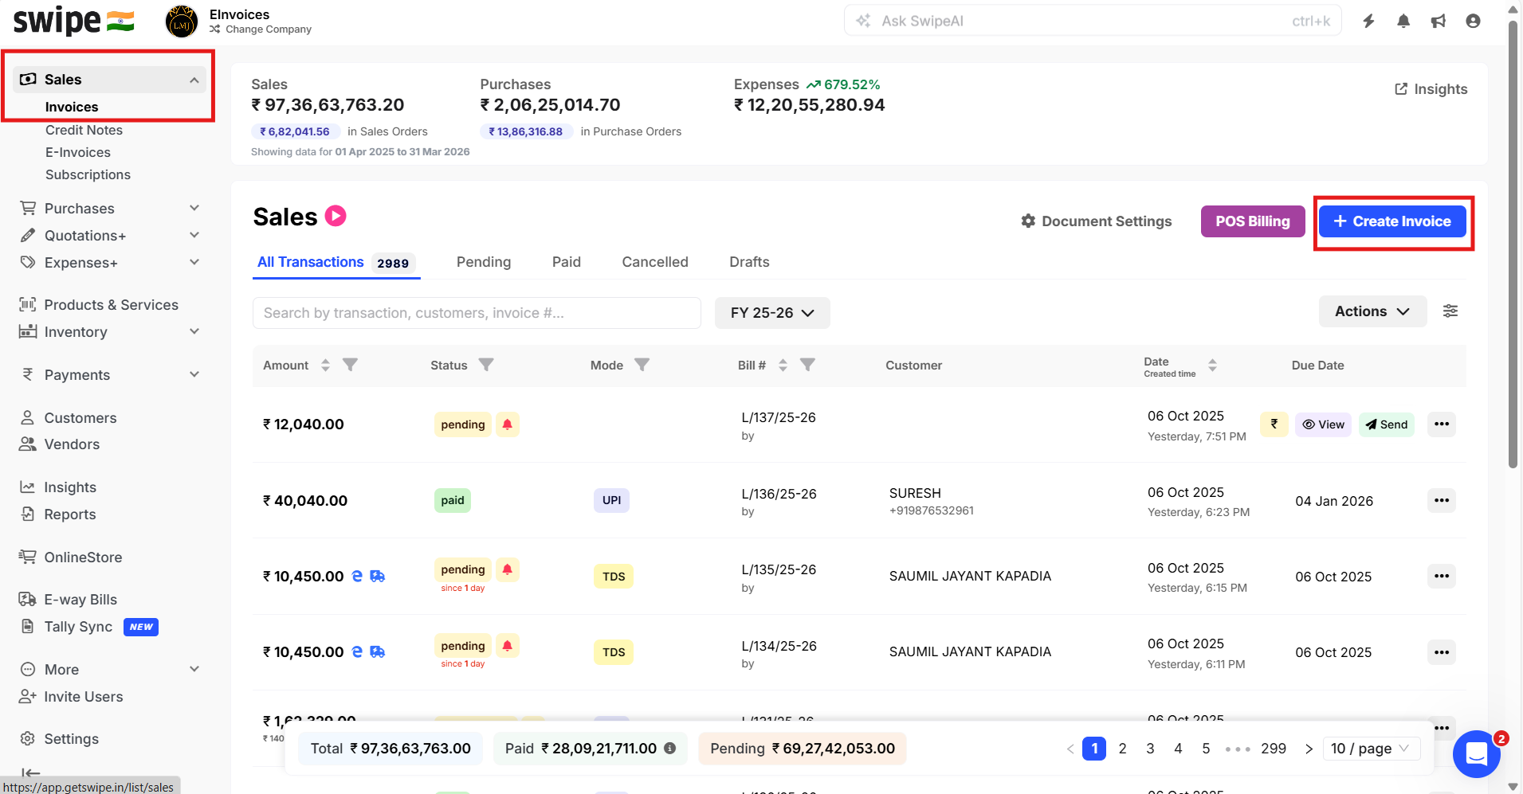
Task: Click reminder bell on the ₹12,040.00 pending invoice
Action: point(508,424)
